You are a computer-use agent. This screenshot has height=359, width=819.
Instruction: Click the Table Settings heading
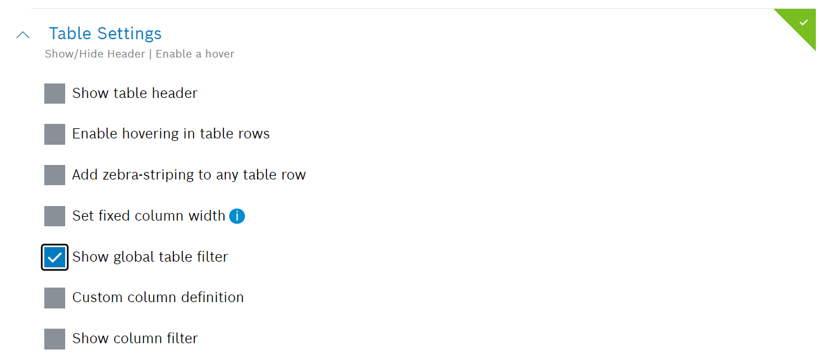click(105, 33)
